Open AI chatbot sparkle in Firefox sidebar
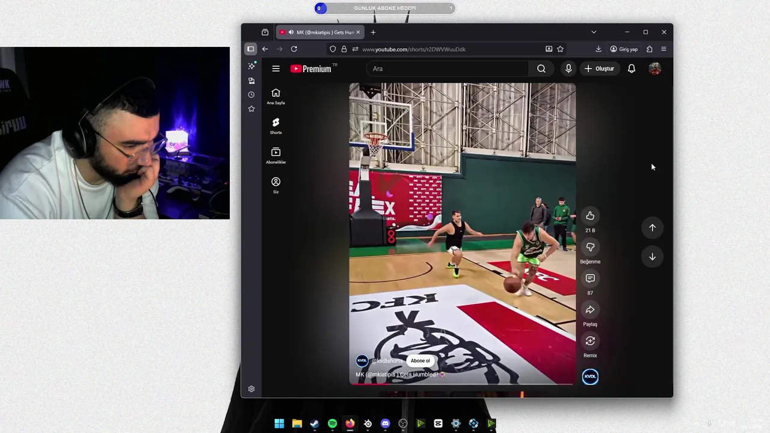The width and height of the screenshot is (770, 433). click(x=251, y=66)
